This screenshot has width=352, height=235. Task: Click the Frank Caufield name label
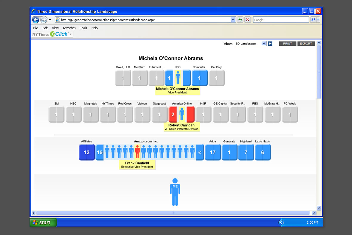[x=137, y=163]
